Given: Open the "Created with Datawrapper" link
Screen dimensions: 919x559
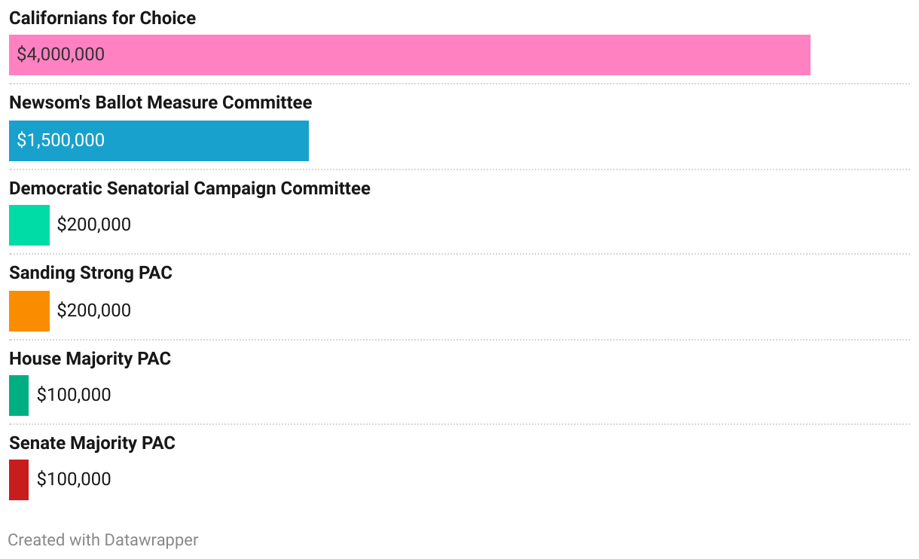Looking at the screenshot, I should point(103,540).
